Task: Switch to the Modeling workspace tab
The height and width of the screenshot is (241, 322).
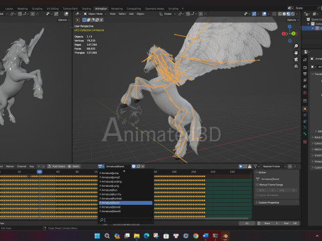Action: click(23, 9)
